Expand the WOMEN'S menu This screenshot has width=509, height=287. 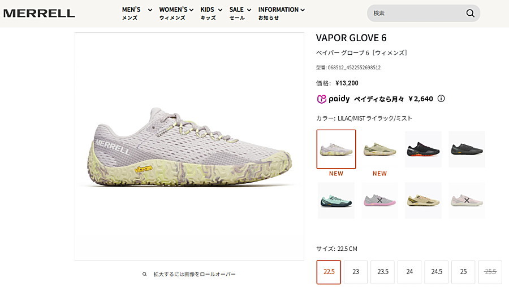click(x=176, y=14)
